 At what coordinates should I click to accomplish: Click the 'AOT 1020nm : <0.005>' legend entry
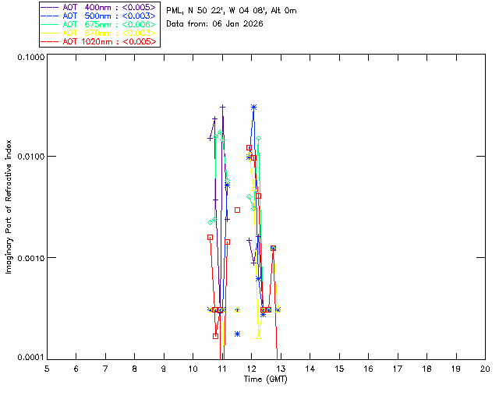(x=100, y=41)
